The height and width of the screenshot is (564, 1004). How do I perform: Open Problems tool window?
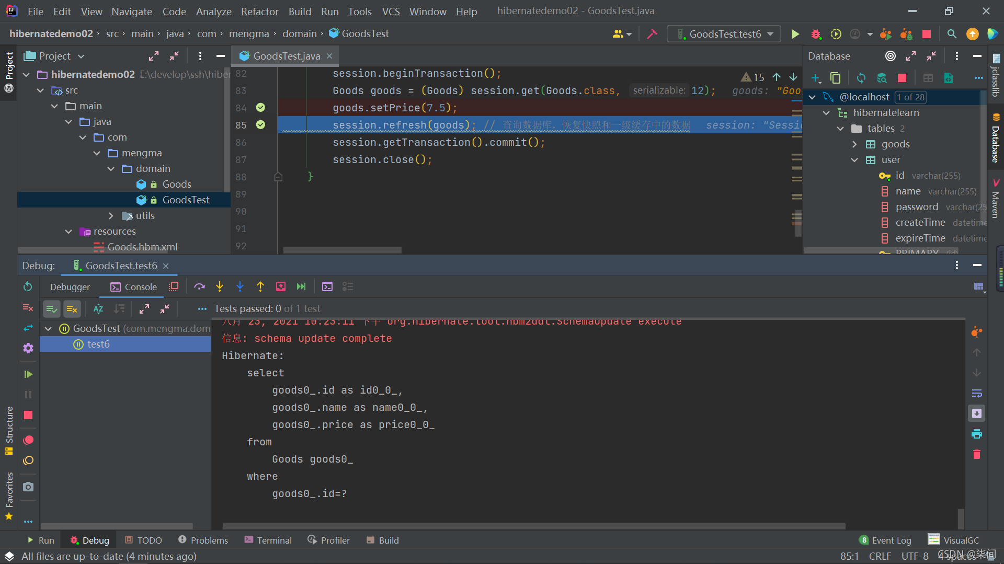203,540
